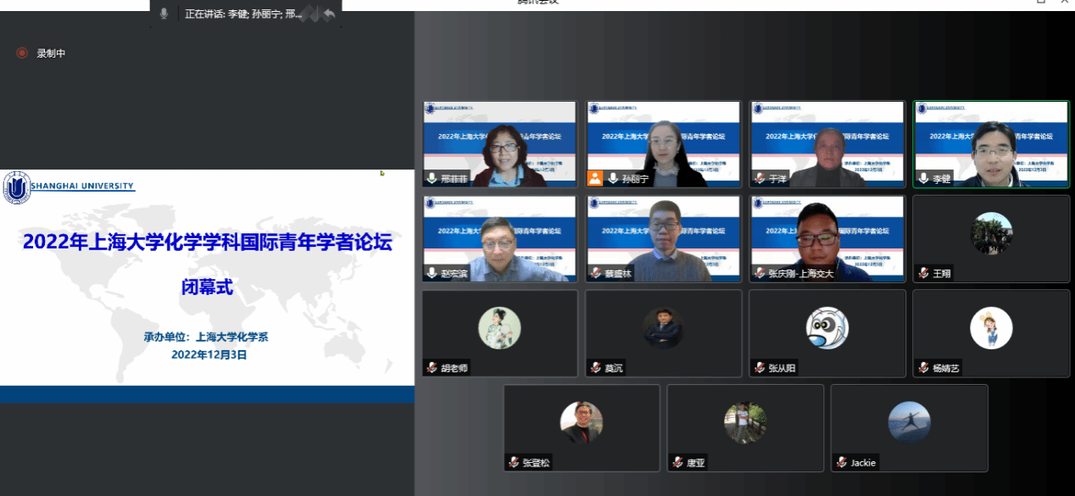Click 唐亚's profile avatar

745,422
